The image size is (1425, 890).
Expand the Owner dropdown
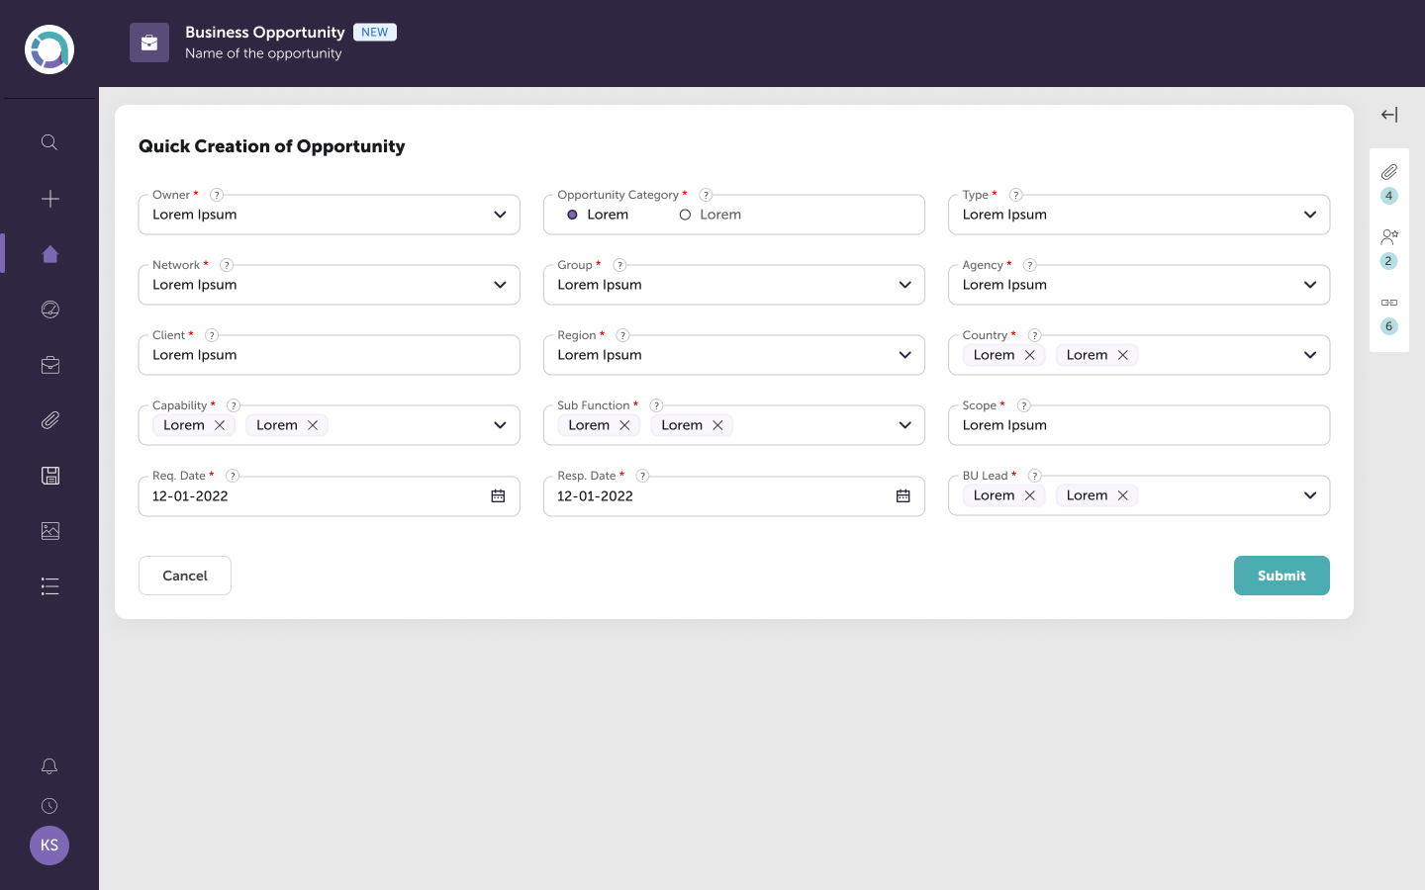pyautogui.click(x=500, y=215)
